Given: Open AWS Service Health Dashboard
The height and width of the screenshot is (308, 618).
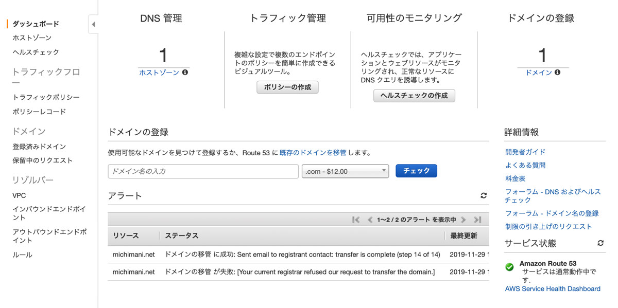Looking at the screenshot, I should click(553, 289).
